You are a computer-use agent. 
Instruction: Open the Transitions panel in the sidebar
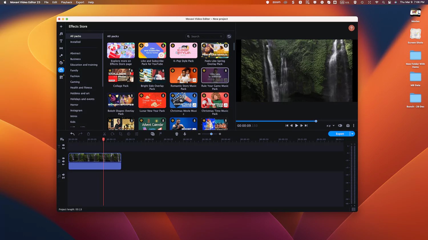(x=61, y=48)
